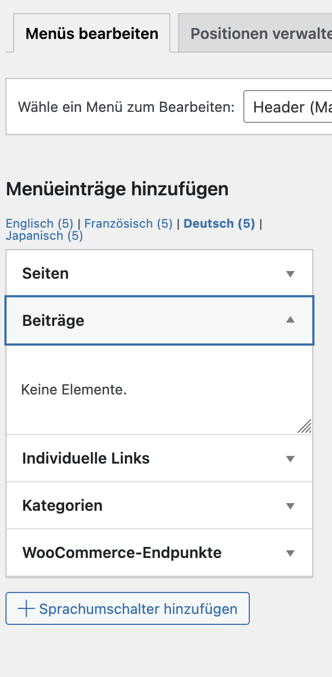Open the Kategorien section heading
Screen dimensions: 332x677
[159, 505]
